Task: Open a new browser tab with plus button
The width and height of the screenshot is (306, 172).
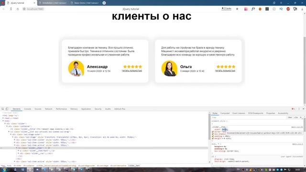Action: click(x=104, y=3)
